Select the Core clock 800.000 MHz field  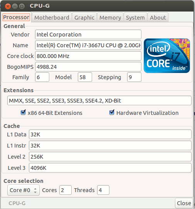click(88, 56)
